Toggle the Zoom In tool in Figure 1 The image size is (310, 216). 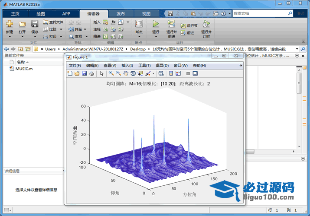click(111, 73)
